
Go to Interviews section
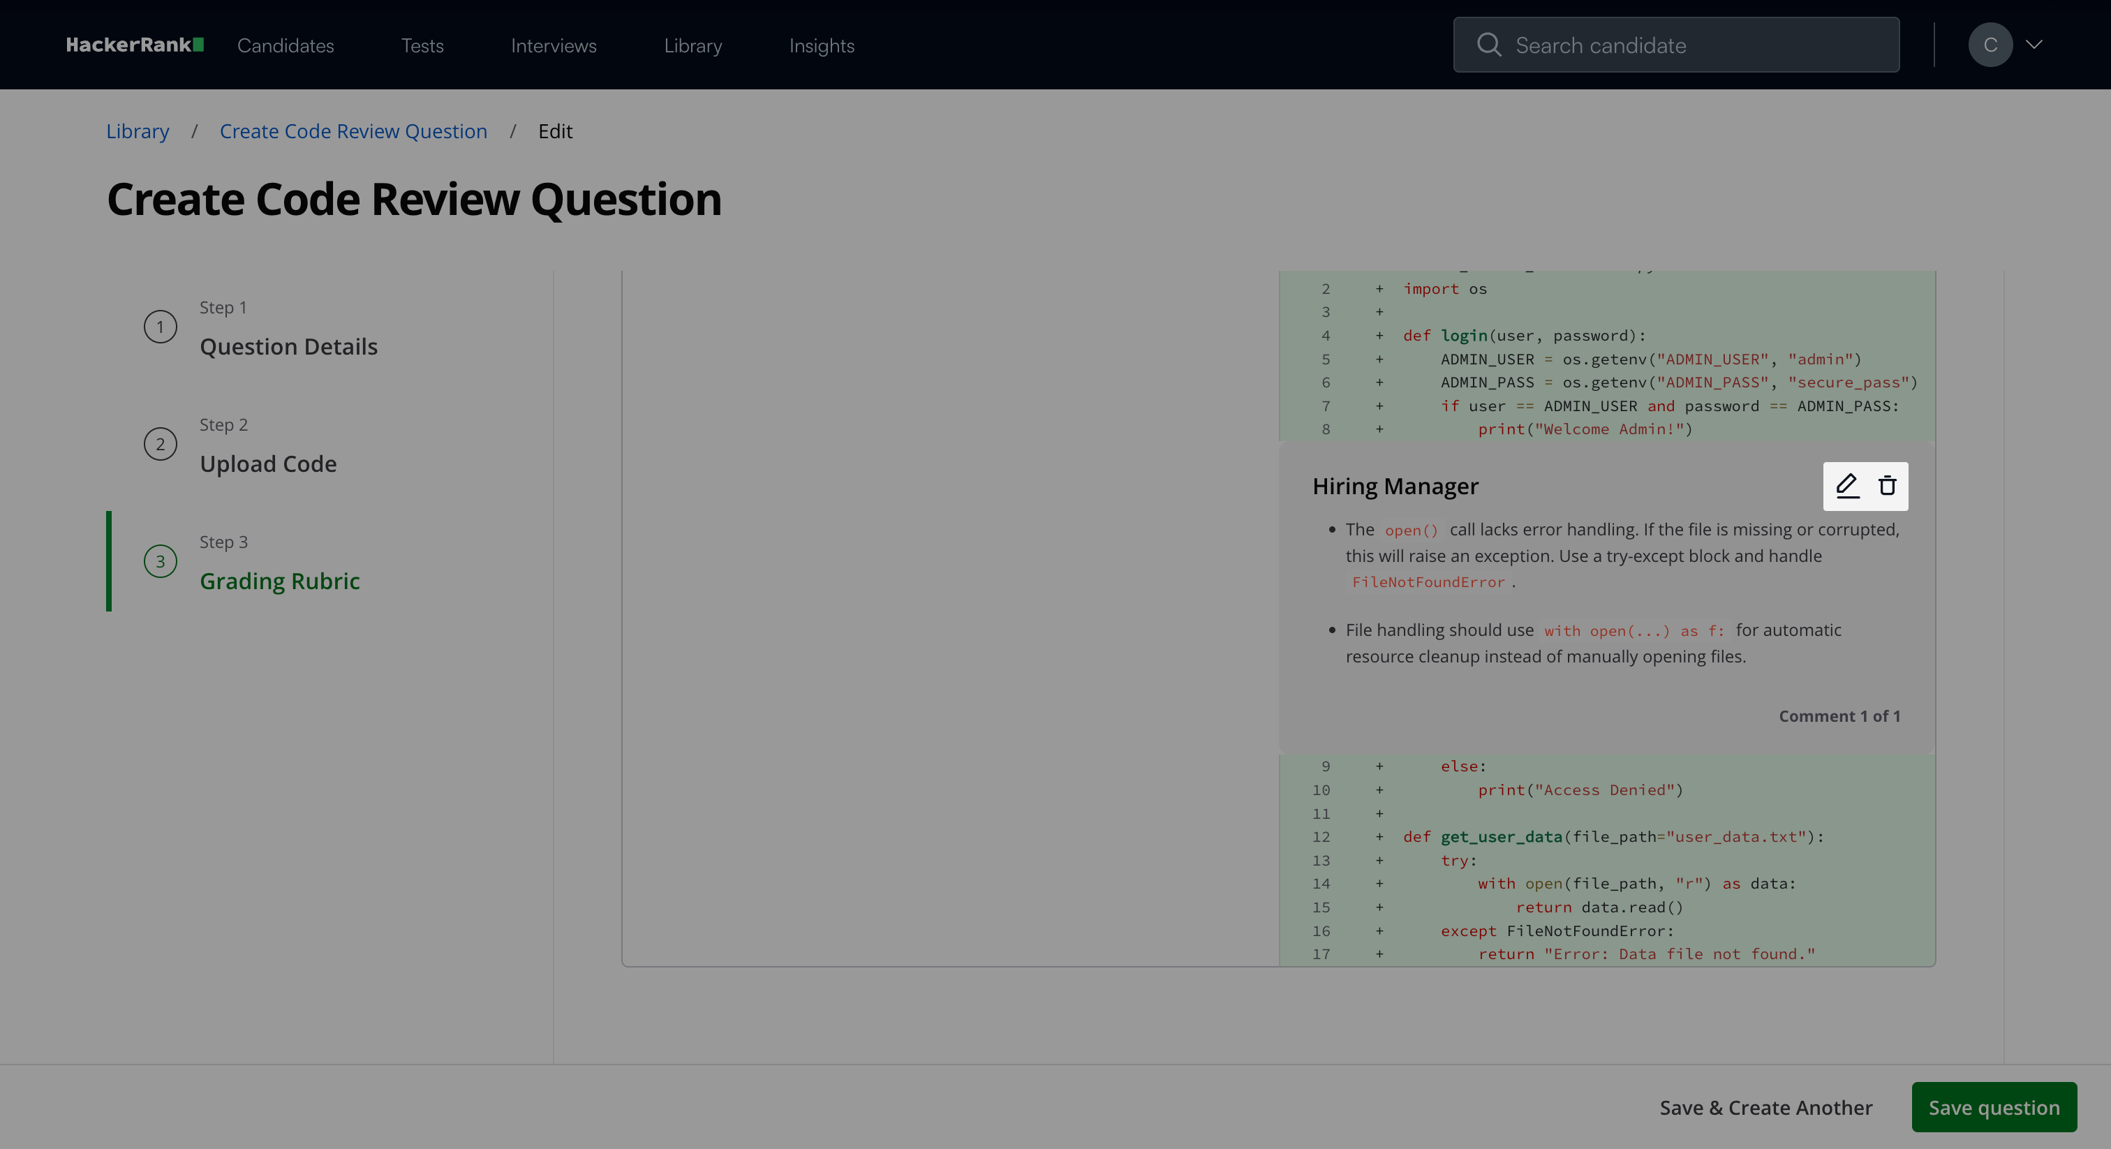coord(553,46)
